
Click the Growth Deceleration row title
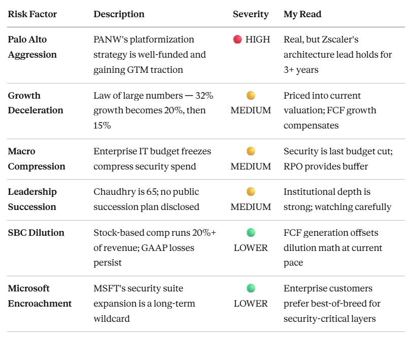point(36,103)
